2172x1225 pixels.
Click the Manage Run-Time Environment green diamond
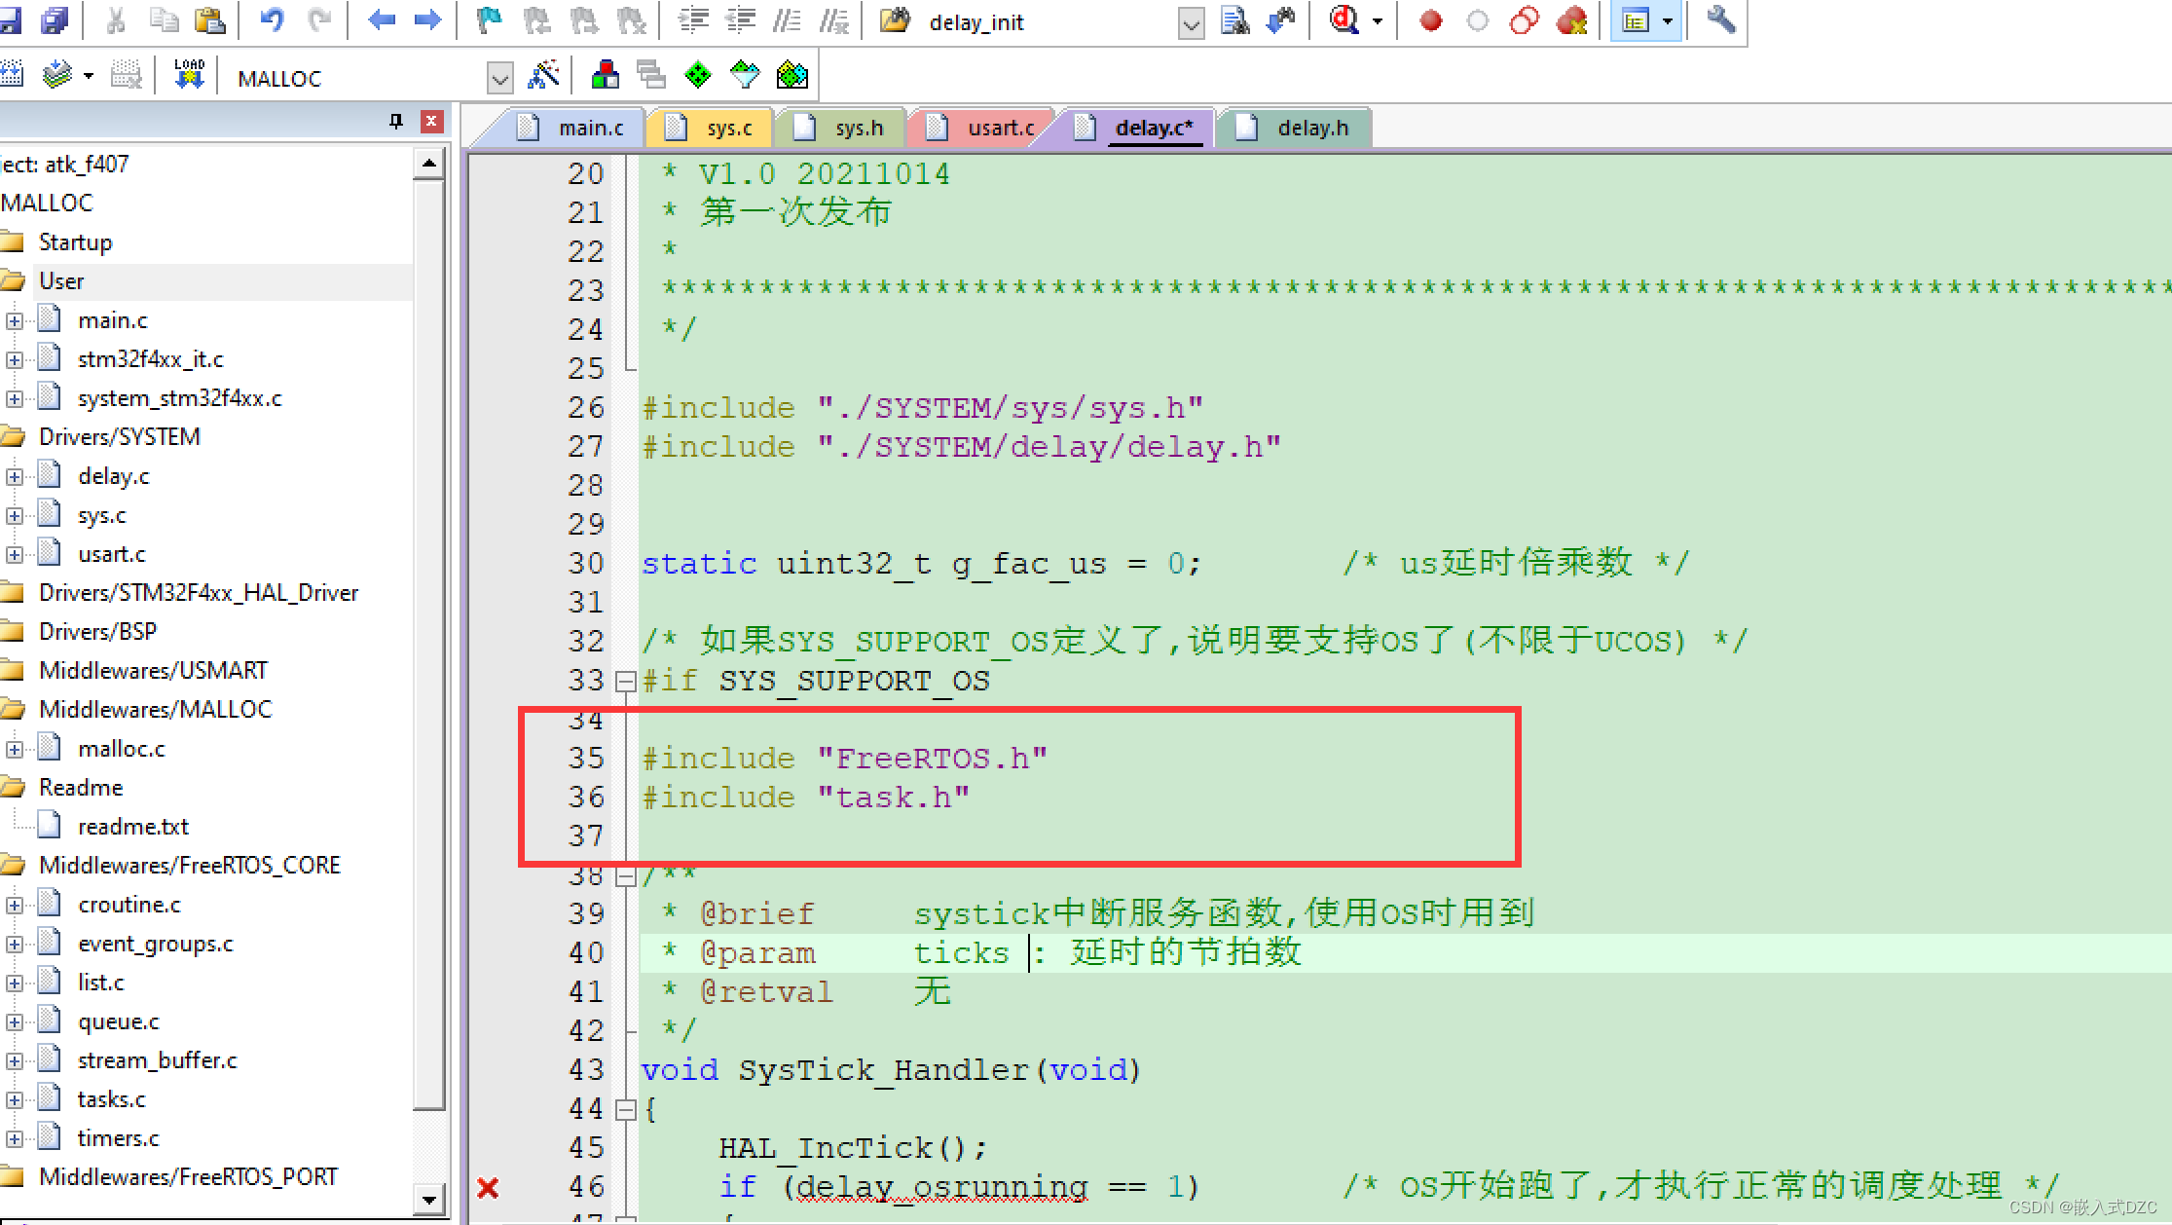click(x=698, y=75)
